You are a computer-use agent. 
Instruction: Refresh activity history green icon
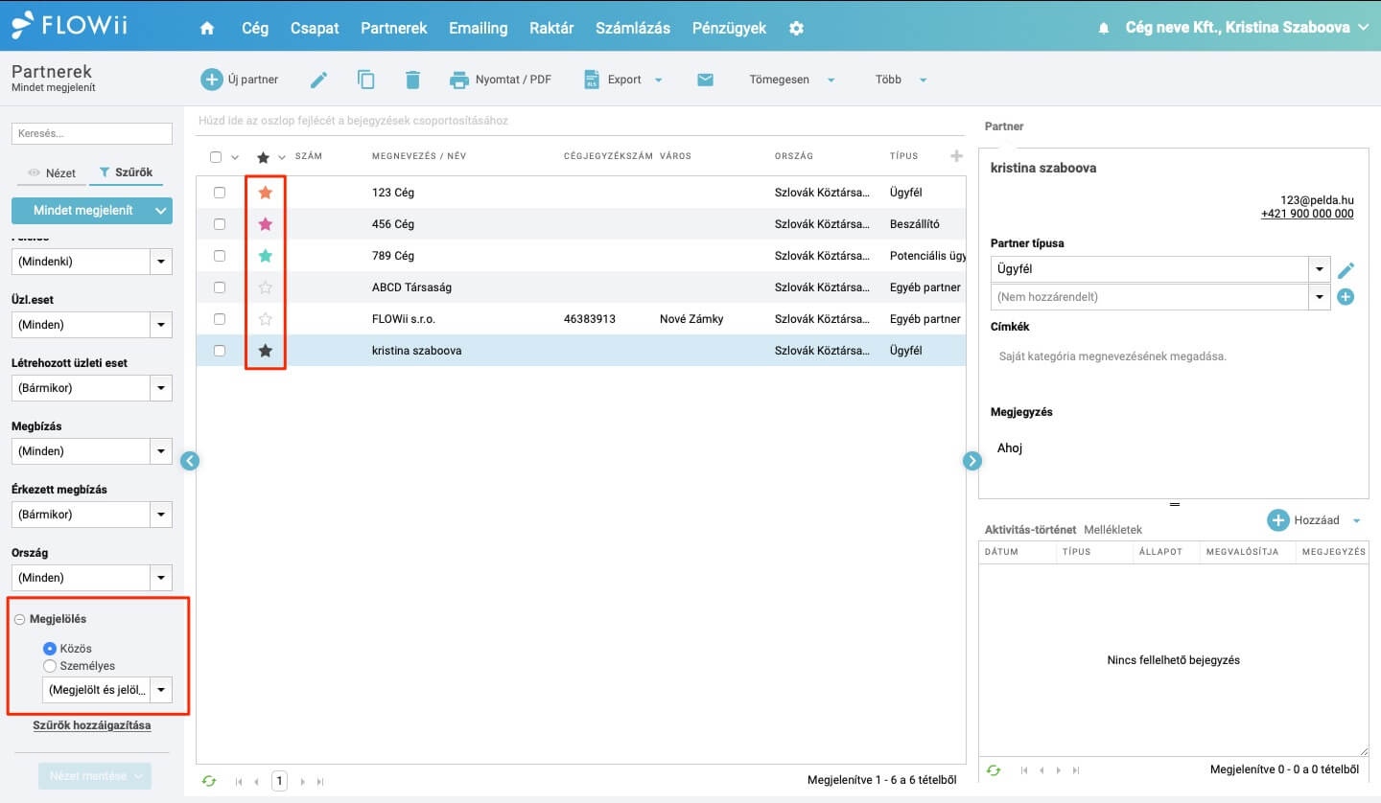coord(994,769)
